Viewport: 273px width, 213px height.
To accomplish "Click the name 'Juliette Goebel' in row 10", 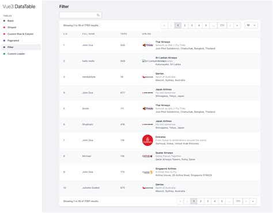I will pyautogui.click(x=91, y=188).
